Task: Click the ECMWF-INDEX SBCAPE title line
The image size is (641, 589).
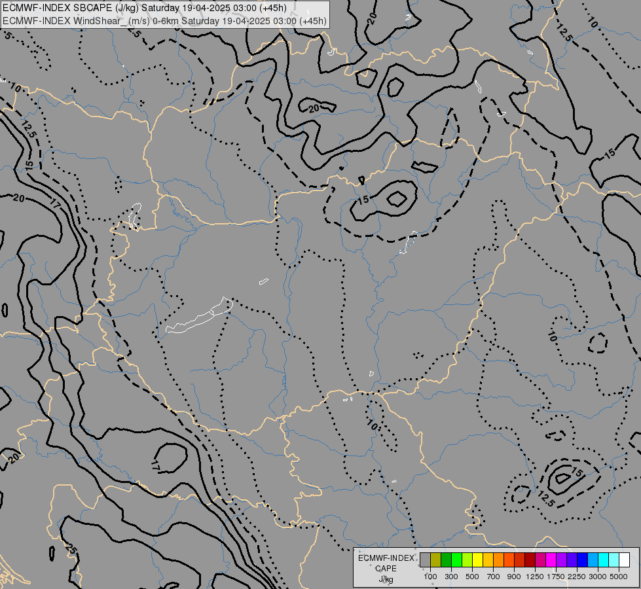Action: [144, 8]
